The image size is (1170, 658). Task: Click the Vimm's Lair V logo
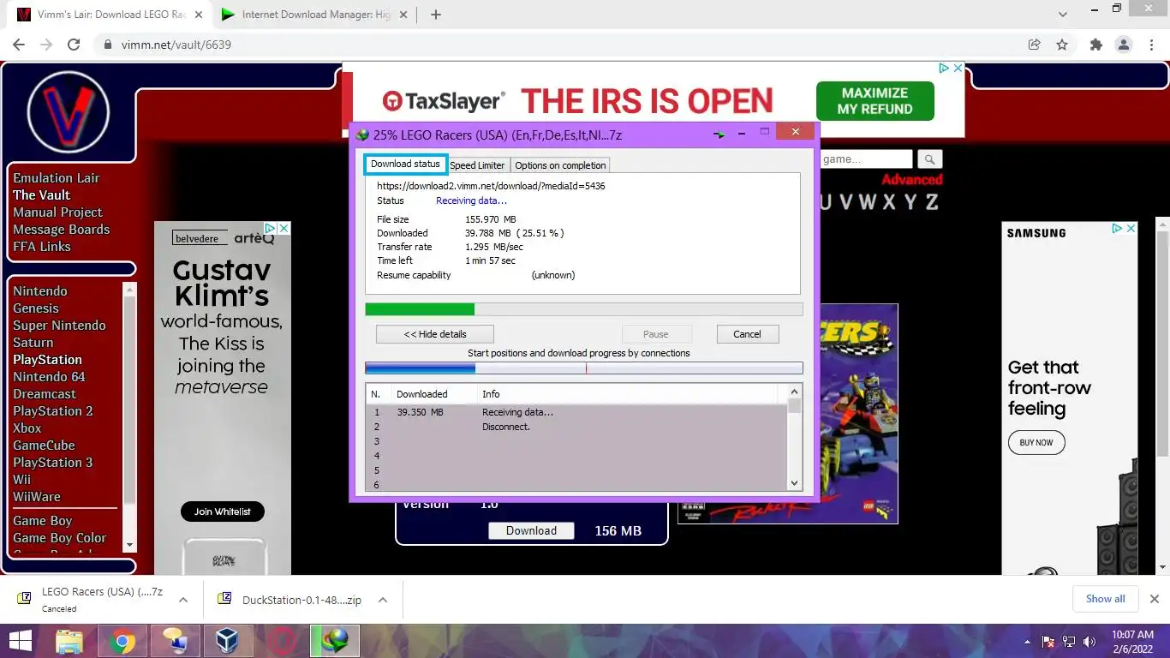coord(68,111)
